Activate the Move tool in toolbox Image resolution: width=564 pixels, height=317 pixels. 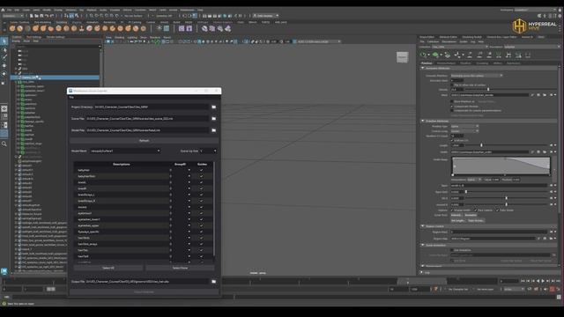click(x=4, y=66)
